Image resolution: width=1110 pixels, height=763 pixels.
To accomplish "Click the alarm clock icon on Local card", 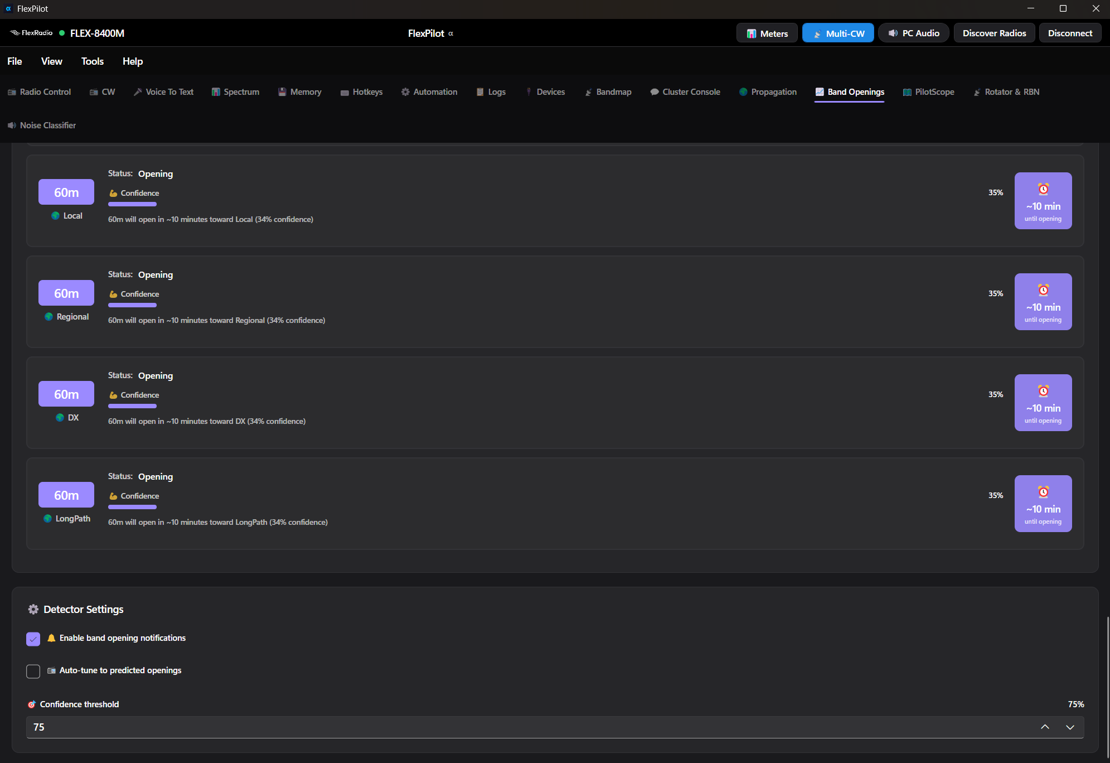I will [x=1043, y=189].
